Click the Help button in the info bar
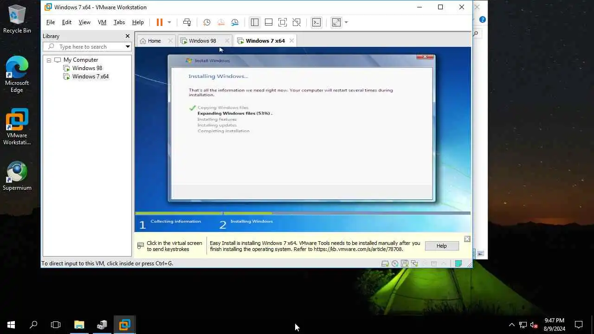This screenshot has width=594, height=334. (441, 246)
